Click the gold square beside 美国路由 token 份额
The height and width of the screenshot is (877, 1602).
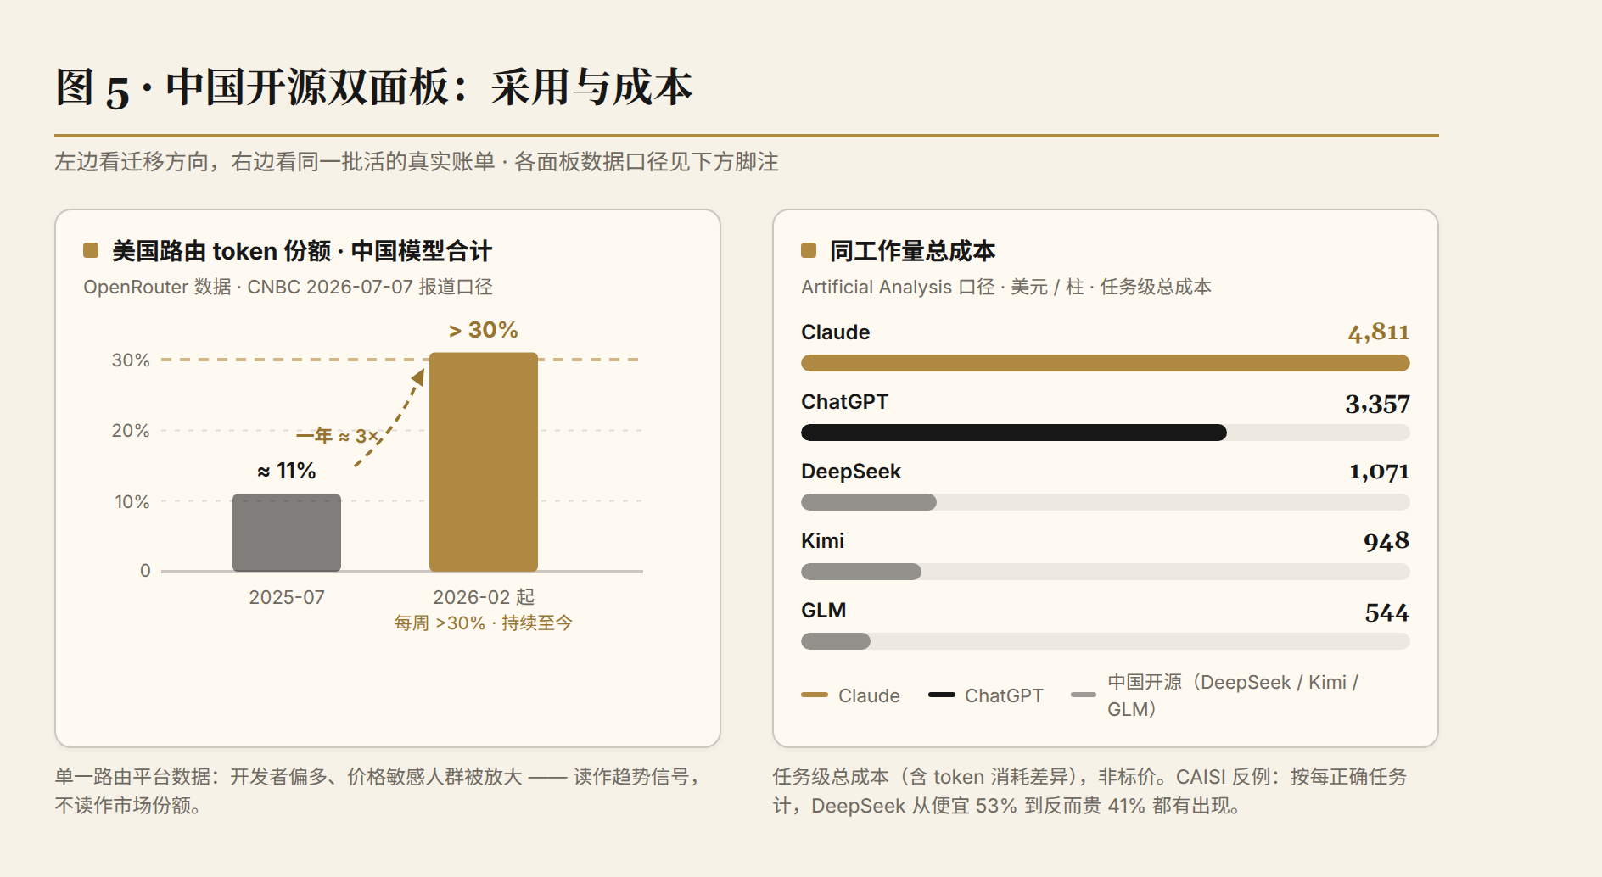click(91, 250)
